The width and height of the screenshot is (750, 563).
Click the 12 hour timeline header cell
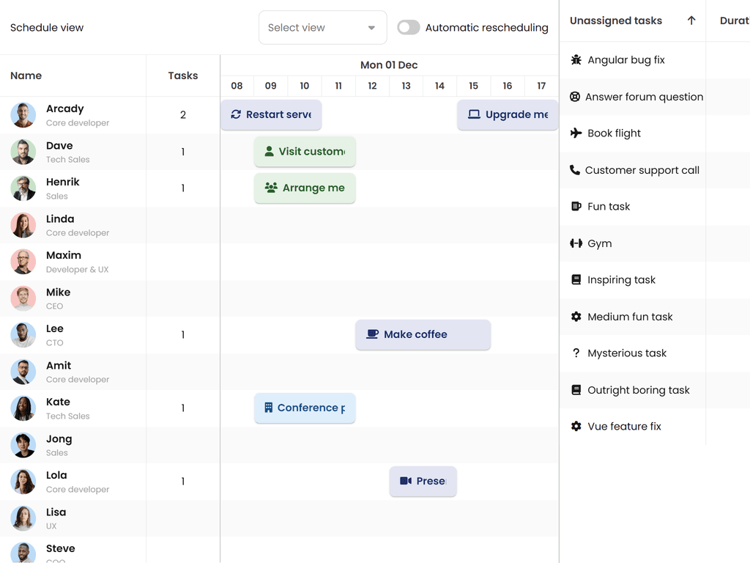[372, 86]
